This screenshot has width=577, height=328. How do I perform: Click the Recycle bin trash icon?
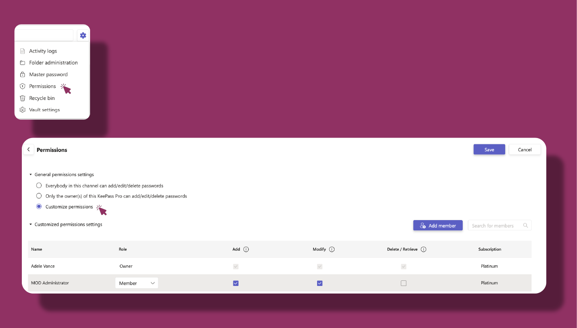pyautogui.click(x=23, y=98)
